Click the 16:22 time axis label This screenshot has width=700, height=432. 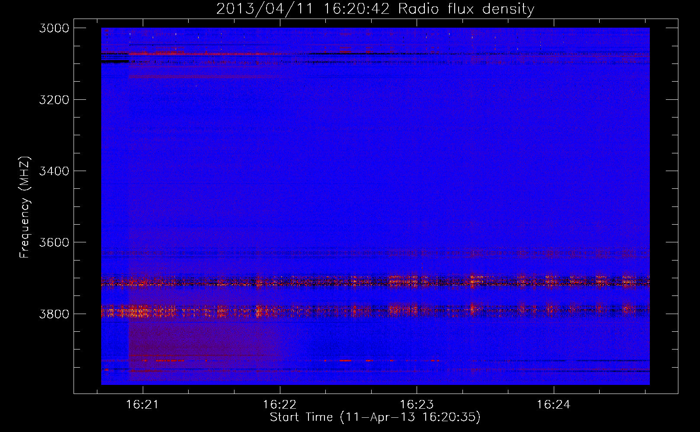[280, 404]
